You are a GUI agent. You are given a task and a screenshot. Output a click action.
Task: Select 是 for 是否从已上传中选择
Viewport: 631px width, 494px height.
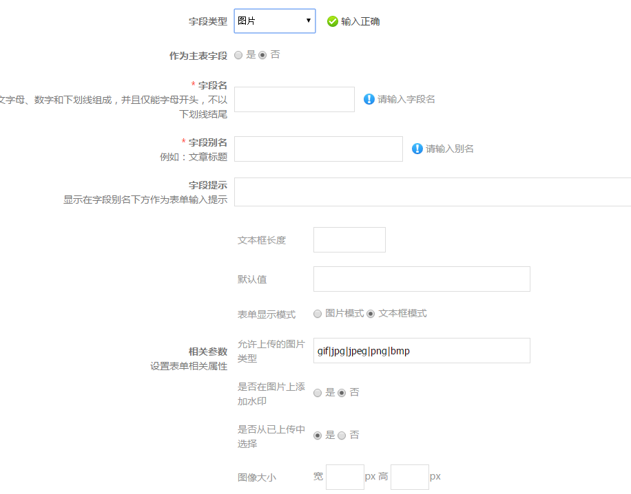click(x=318, y=436)
